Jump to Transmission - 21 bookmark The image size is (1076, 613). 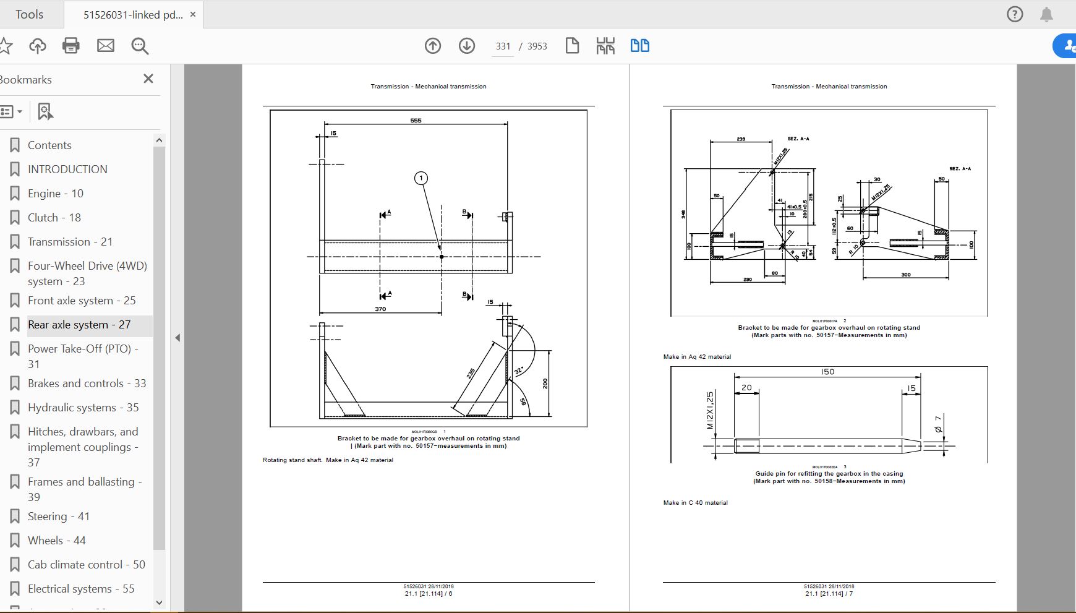[x=70, y=242]
